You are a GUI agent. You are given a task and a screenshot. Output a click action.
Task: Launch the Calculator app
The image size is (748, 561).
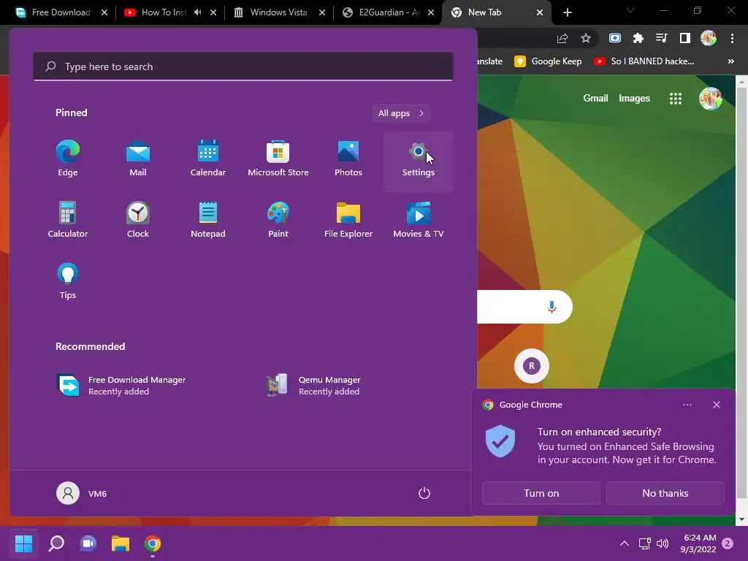pyautogui.click(x=68, y=221)
